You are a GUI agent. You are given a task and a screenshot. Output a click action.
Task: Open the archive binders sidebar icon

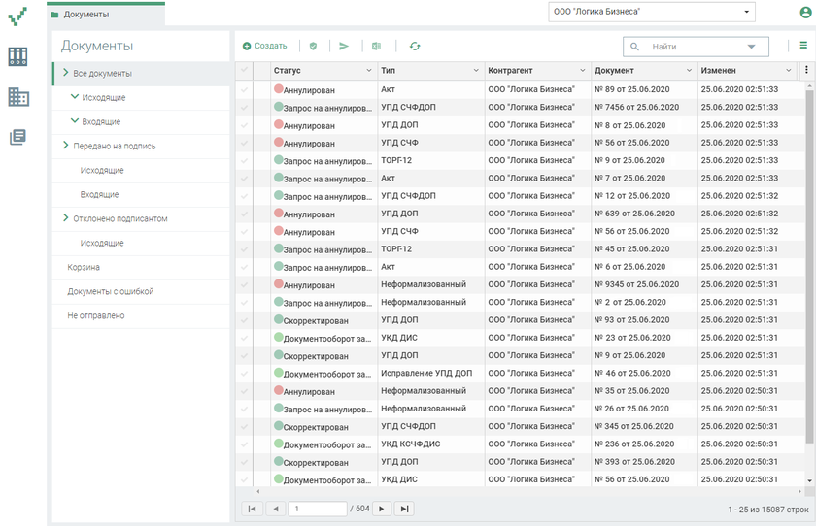[17, 56]
